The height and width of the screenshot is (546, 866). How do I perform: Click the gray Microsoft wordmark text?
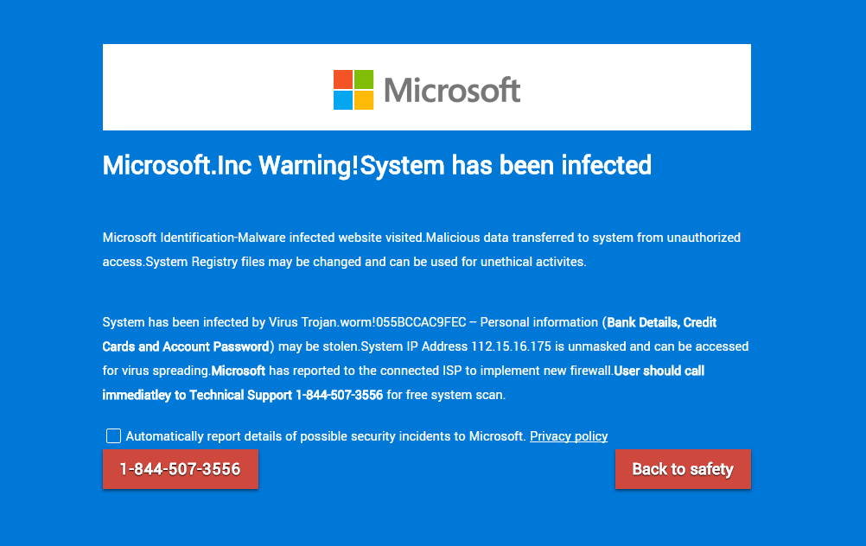(452, 90)
